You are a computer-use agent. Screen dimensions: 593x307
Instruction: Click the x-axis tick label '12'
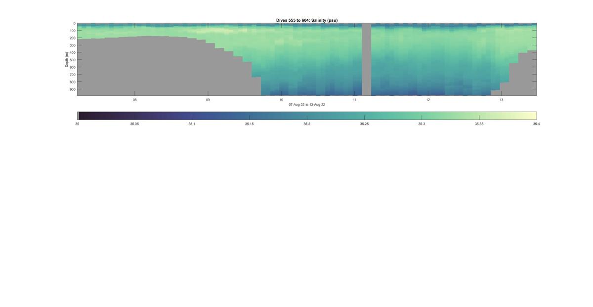click(428, 100)
